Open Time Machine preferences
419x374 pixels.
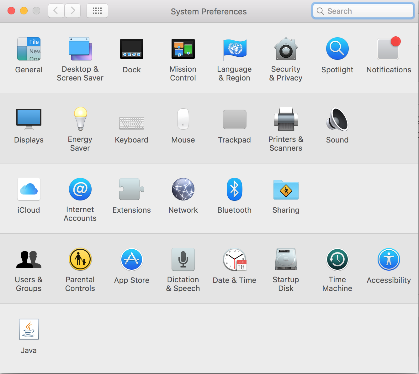pos(337,259)
